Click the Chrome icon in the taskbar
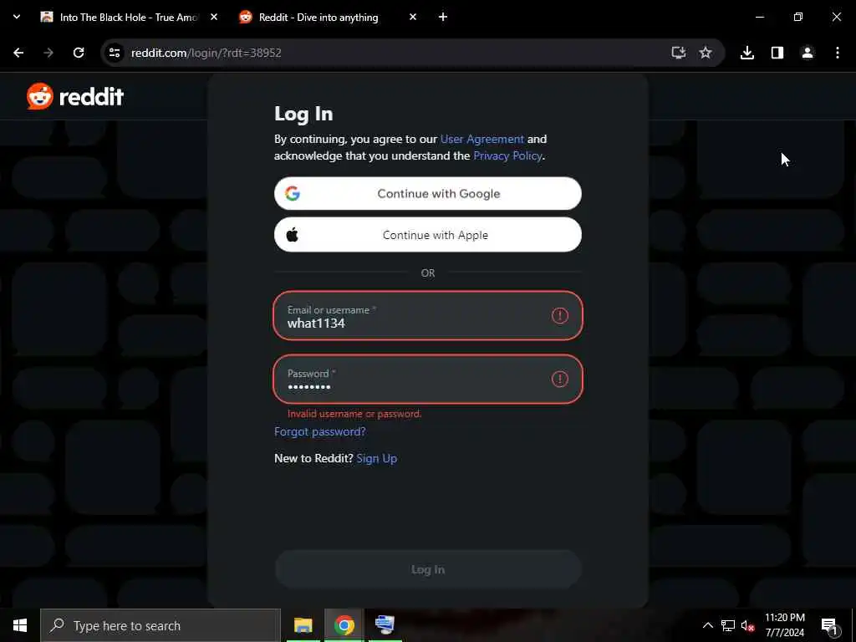The width and height of the screenshot is (856, 642). coord(344,625)
